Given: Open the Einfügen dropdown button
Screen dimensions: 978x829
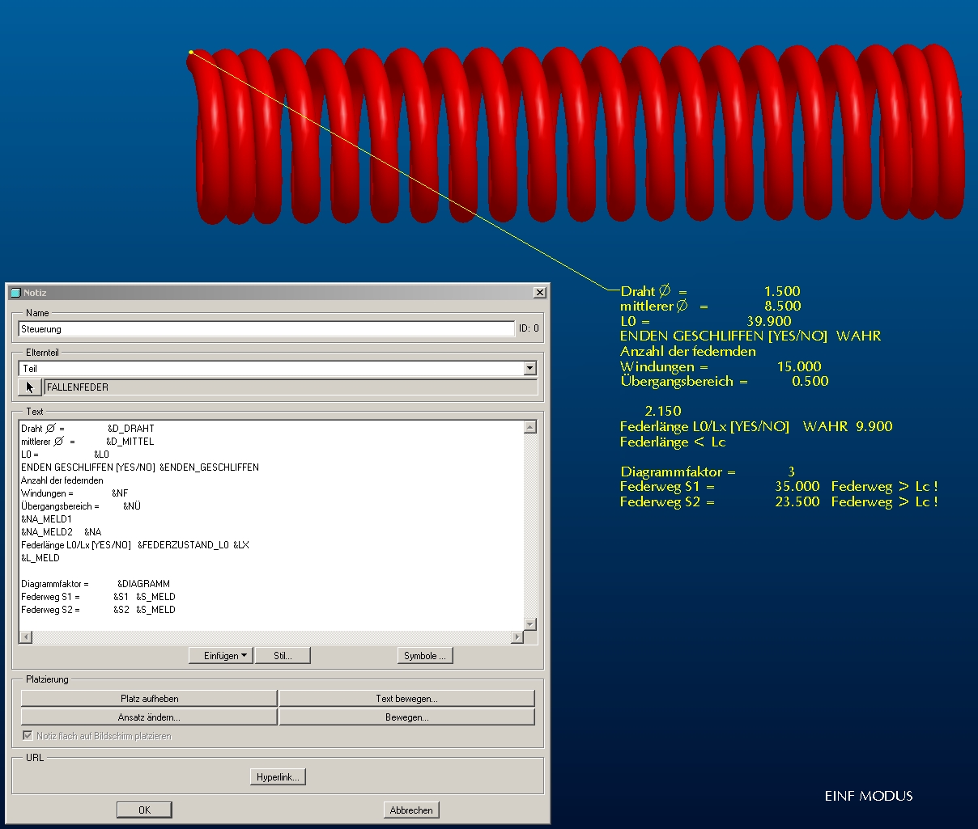Looking at the screenshot, I should pos(221,656).
